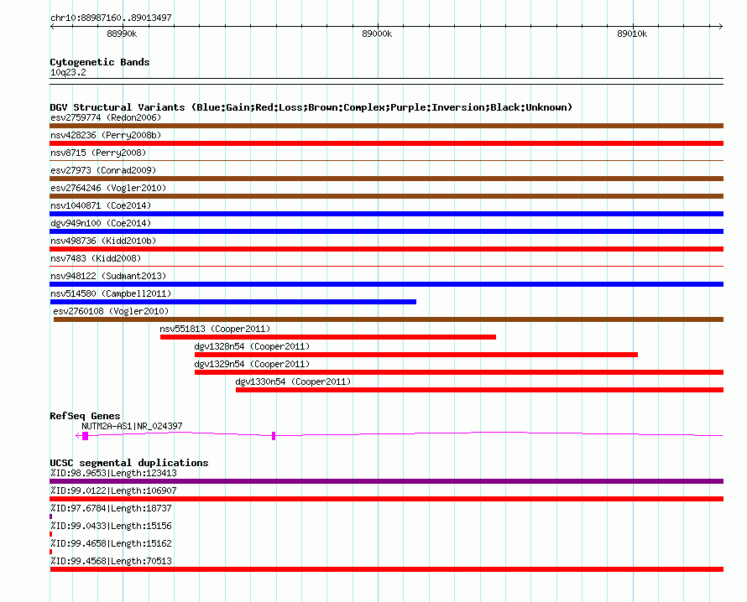Screen dimensions: 747x602
Task: Select the brown esv2764246 variant bar
Action: click(x=386, y=196)
